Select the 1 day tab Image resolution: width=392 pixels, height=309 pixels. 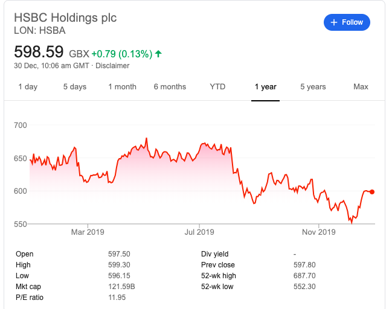[28, 87]
